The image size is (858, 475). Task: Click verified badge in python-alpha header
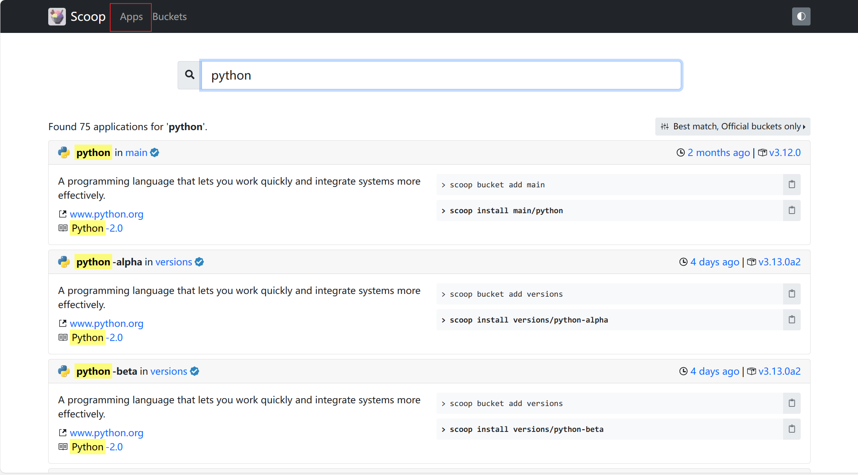click(x=199, y=262)
